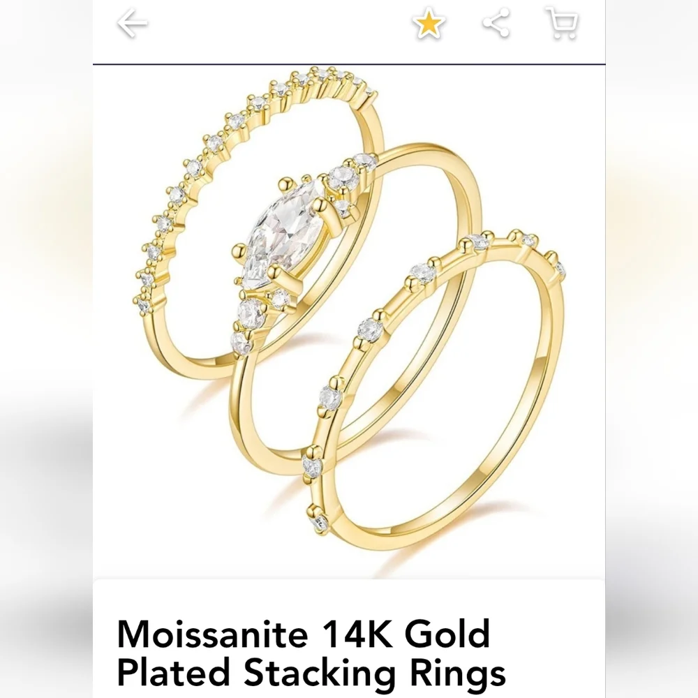Screen dimensions: 698x698
Task: Click the blurred left background margin
Action: [x=46, y=349]
